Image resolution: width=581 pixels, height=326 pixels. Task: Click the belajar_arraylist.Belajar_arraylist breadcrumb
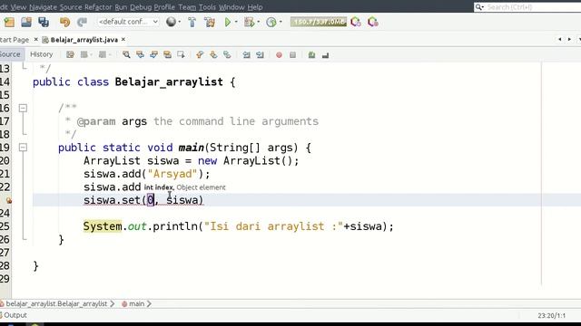click(56, 304)
